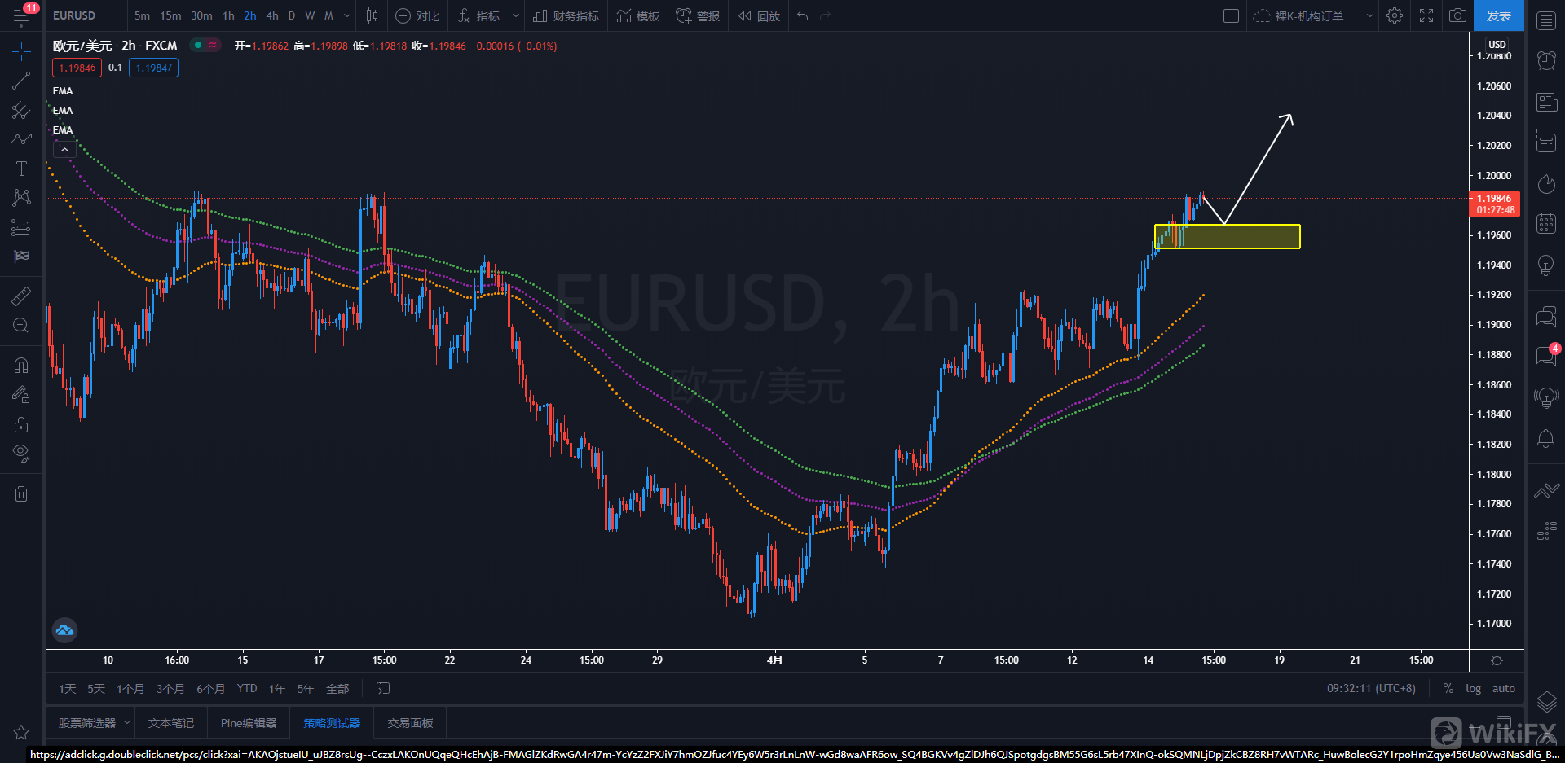Screen dimensions: 1565x763
Task: Take a chart snapshot with camera icon
Action: (x=1457, y=15)
